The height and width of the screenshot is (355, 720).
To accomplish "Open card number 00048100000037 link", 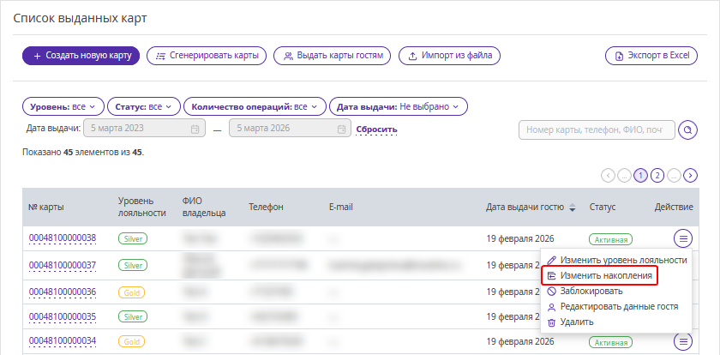I will click(63, 265).
